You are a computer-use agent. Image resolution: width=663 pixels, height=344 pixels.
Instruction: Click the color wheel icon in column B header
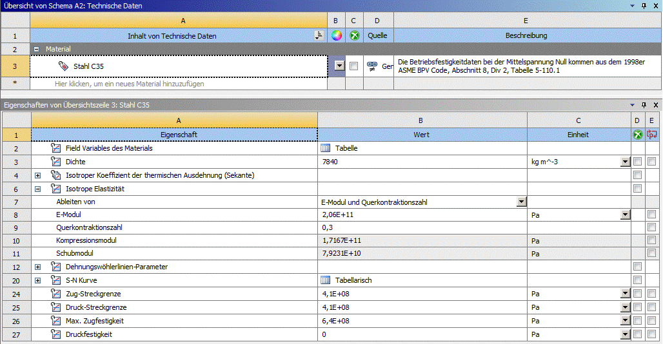[x=336, y=36]
